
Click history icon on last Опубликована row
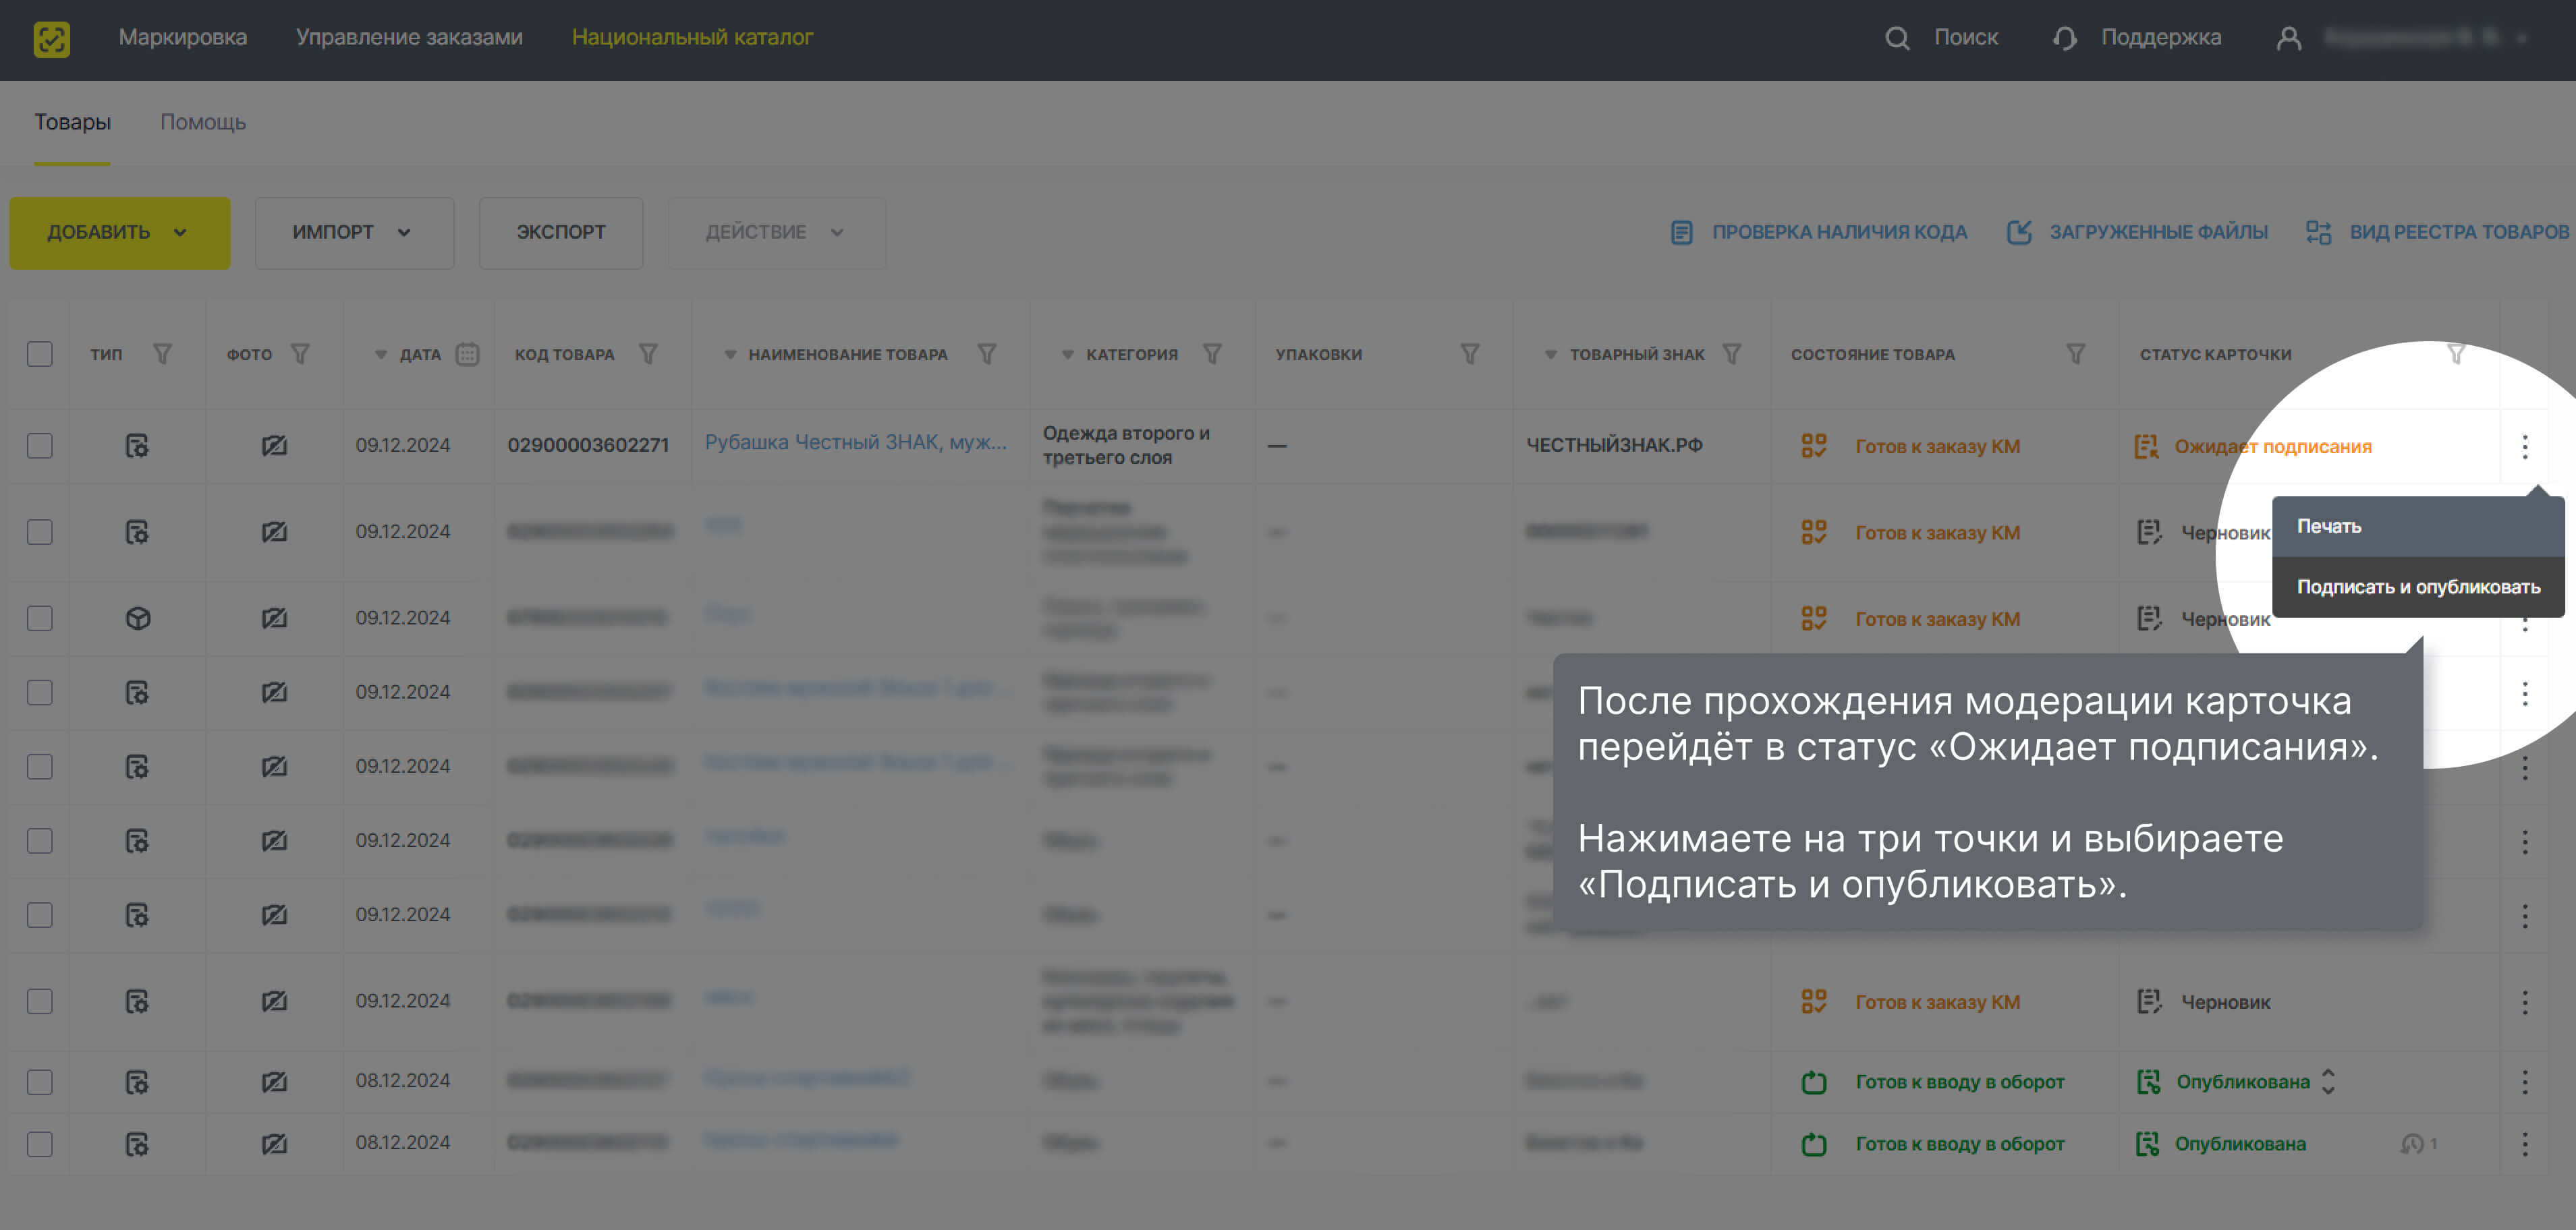tap(2411, 1144)
